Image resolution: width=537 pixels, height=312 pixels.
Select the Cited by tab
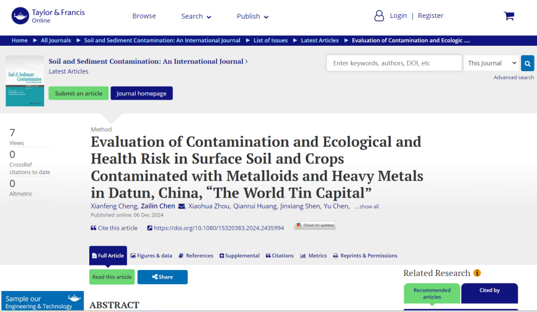489,290
